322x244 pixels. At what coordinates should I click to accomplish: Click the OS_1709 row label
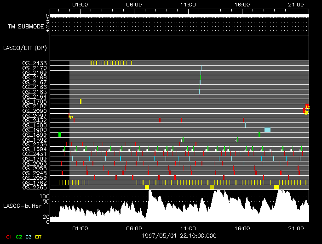click(34, 159)
